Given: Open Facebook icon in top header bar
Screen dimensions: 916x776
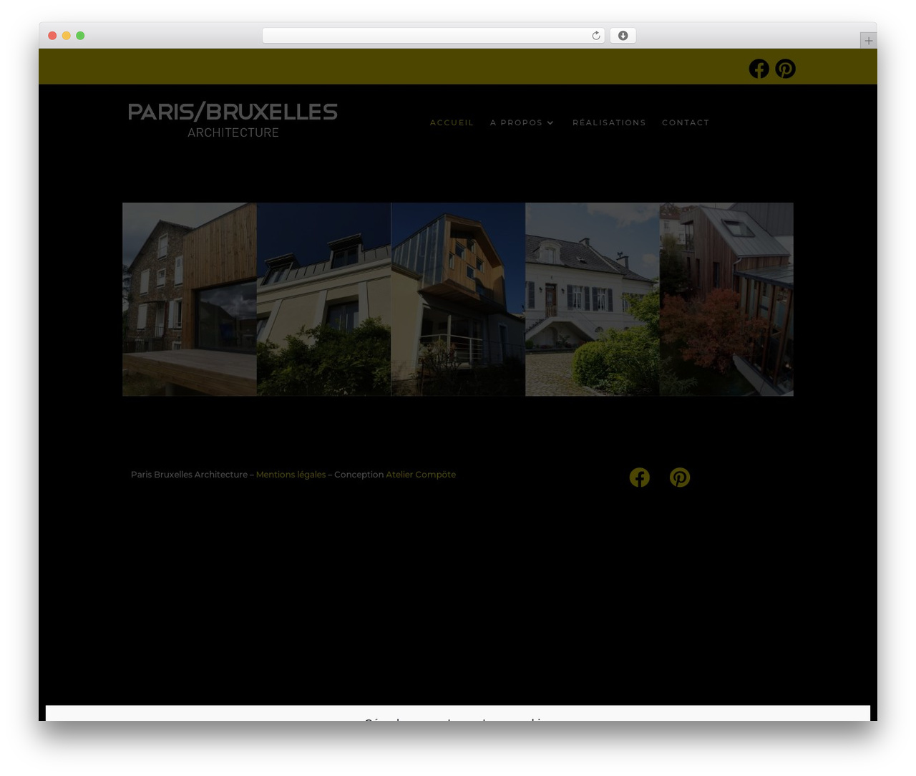Looking at the screenshot, I should tap(759, 68).
